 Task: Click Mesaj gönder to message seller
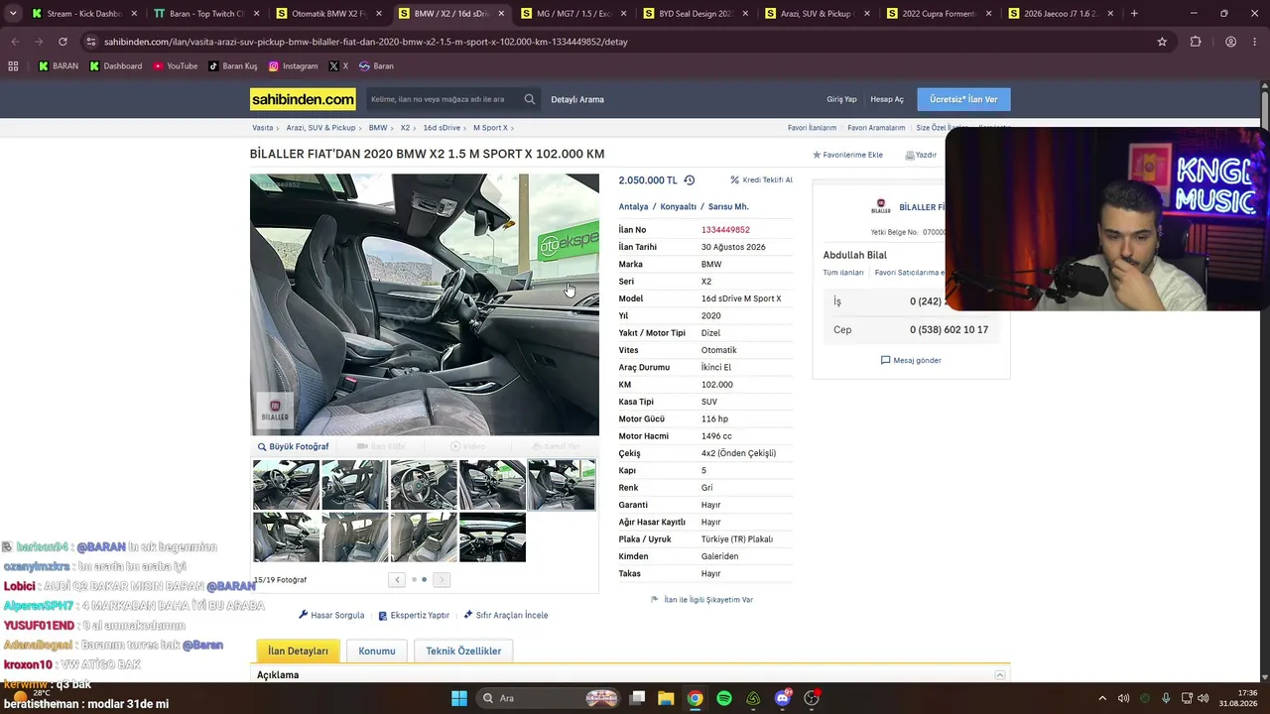pyautogui.click(x=911, y=360)
